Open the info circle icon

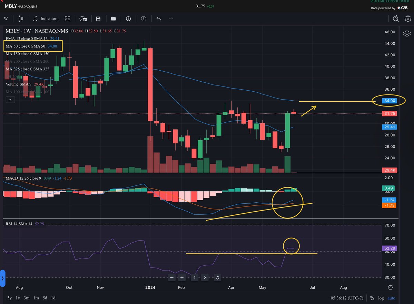click(144, 19)
